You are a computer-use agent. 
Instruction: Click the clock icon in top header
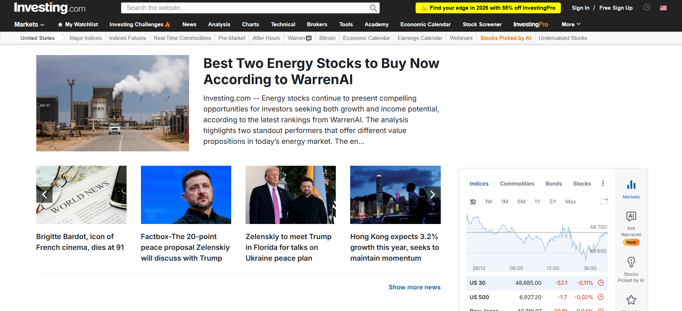pos(646,8)
